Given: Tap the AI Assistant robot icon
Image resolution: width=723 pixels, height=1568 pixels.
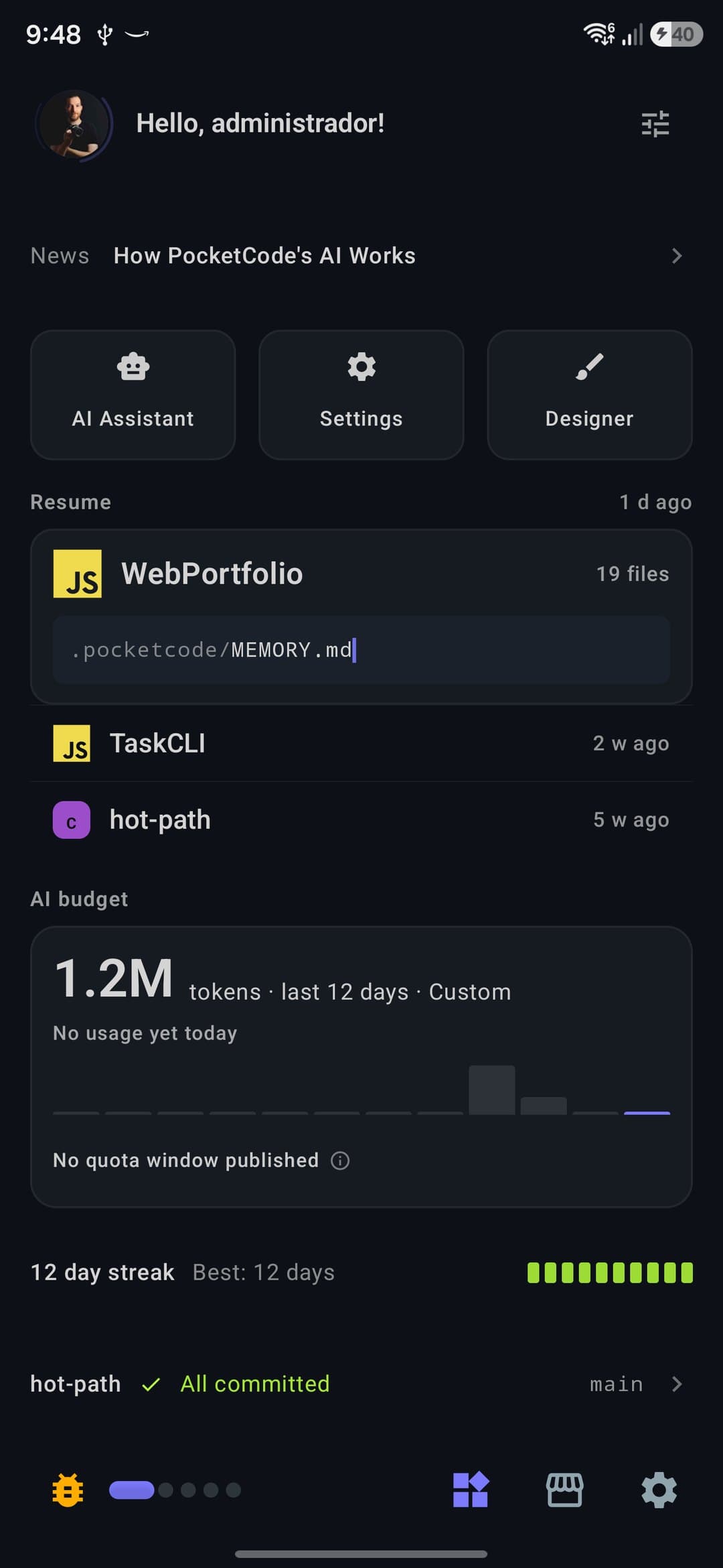Looking at the screenshot, I should coord(133,367).
